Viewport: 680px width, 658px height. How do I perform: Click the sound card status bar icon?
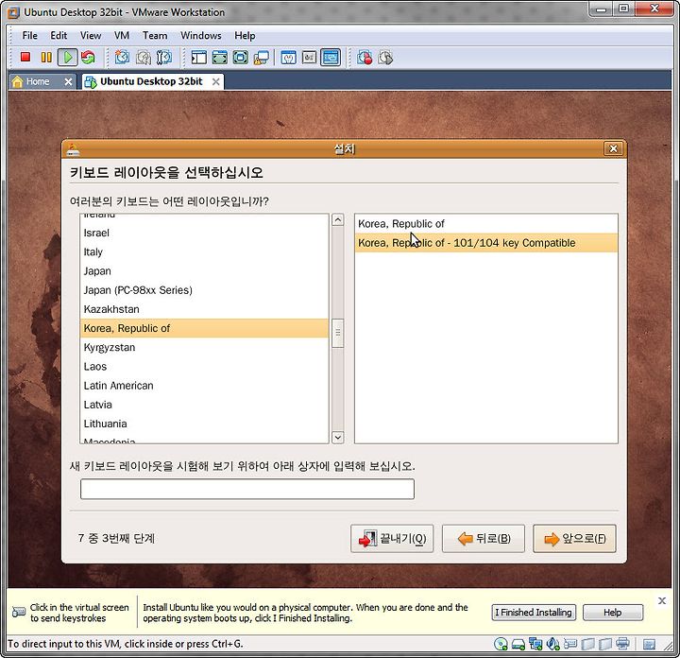pos(552,644)
